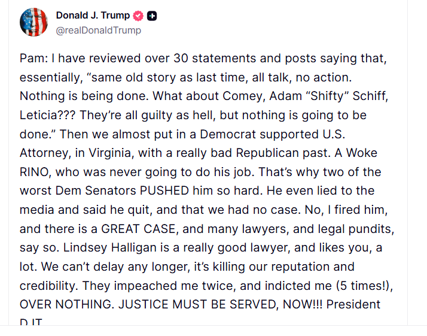Viewport: 427px width, 336px height.
Task: Open the @realDonaldTrump handle link
Action: click(99, 30)
